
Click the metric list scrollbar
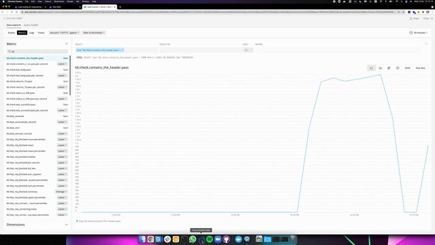[x=70, y=75]
